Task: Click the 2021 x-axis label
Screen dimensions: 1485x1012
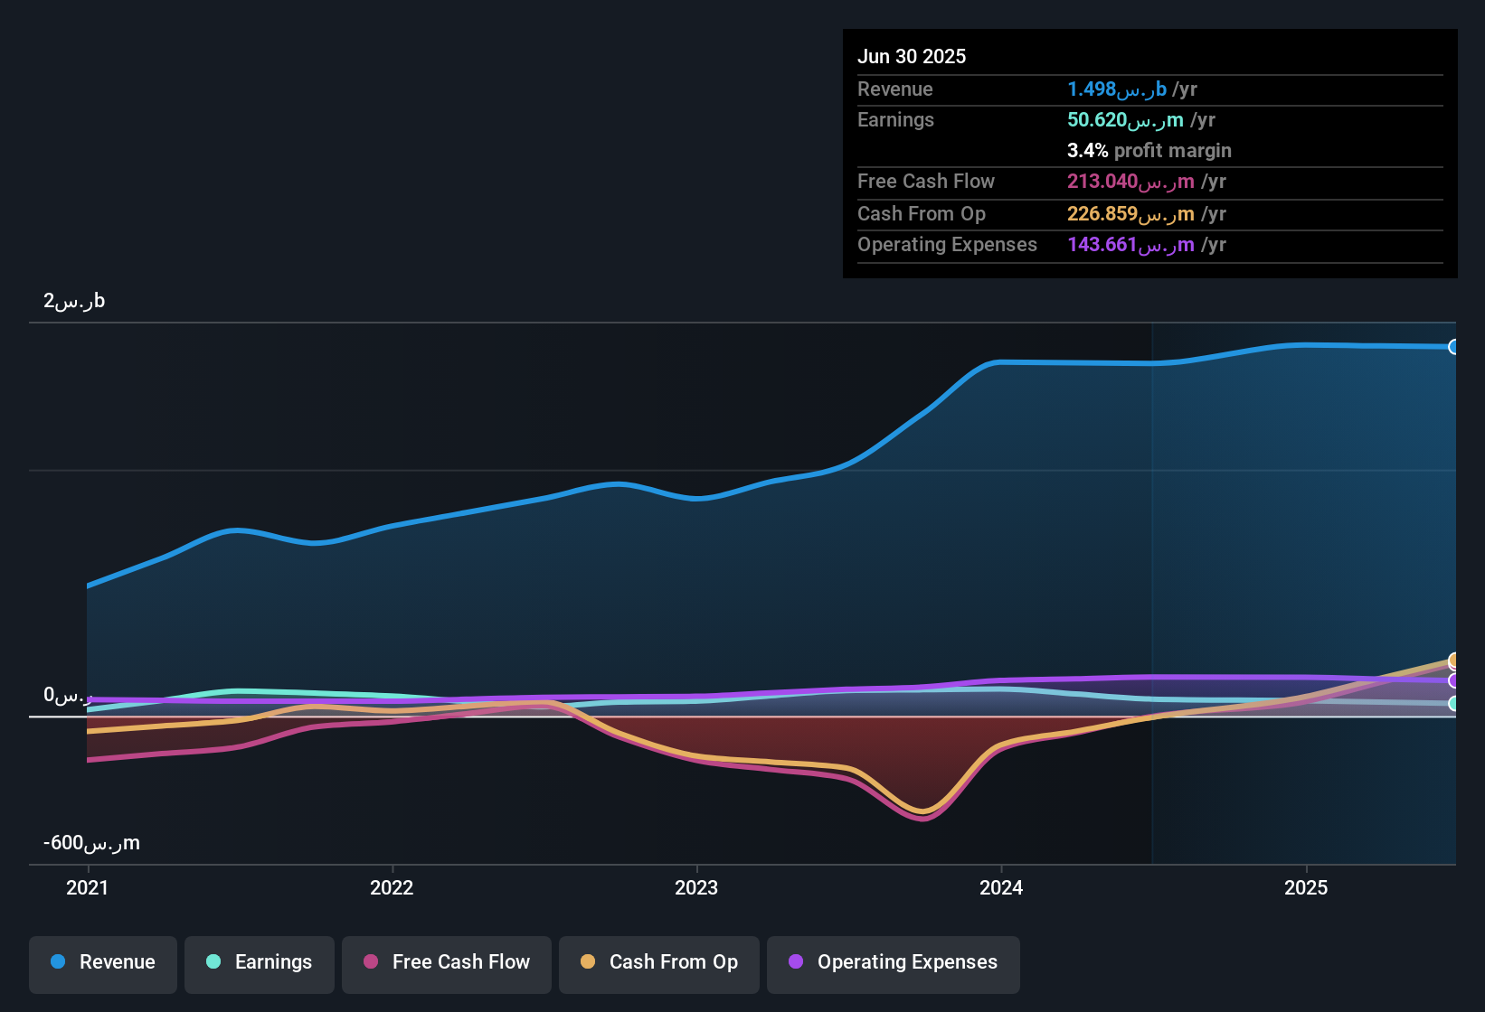Action: click(x=88, y=887)
